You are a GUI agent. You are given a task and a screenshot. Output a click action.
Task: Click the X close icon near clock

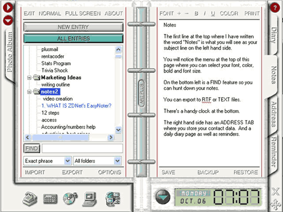coord(275,191)
